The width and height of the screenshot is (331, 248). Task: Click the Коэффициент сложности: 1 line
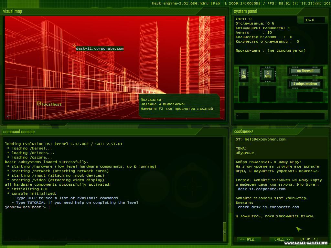coord(263,28)
